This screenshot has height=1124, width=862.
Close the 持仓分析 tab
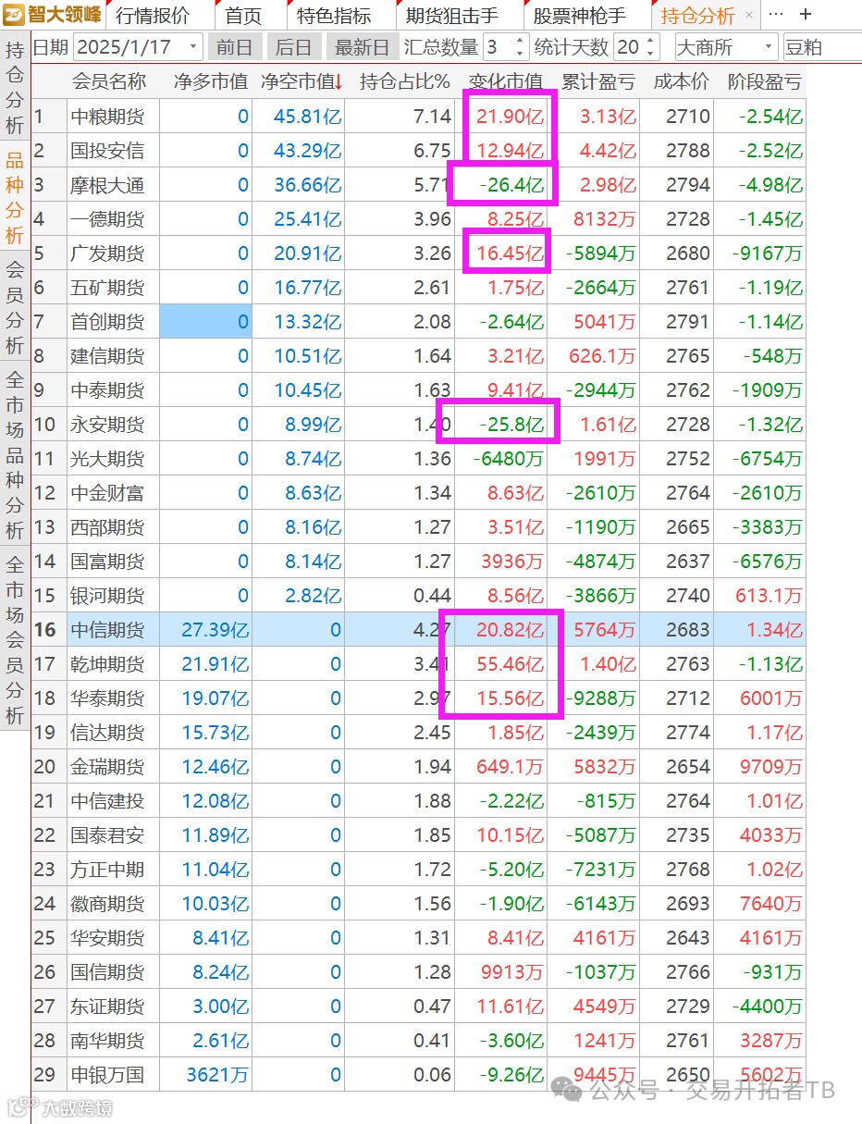(x=749, y=15)
